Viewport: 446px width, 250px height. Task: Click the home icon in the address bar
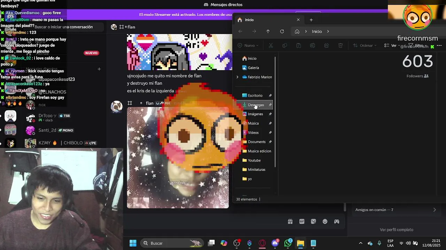tap(297, 31)
